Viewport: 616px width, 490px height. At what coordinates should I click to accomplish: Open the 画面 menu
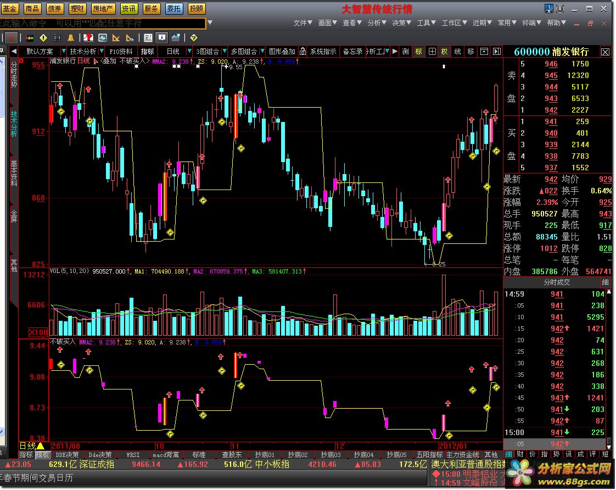click(x=327, y=23)
